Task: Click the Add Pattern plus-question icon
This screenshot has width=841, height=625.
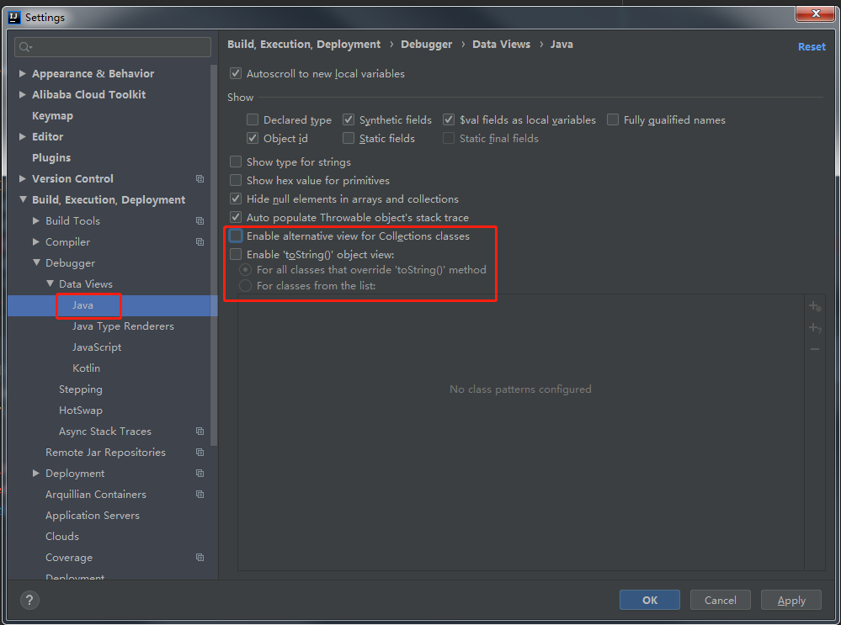Action: click(x=814, y=328)
